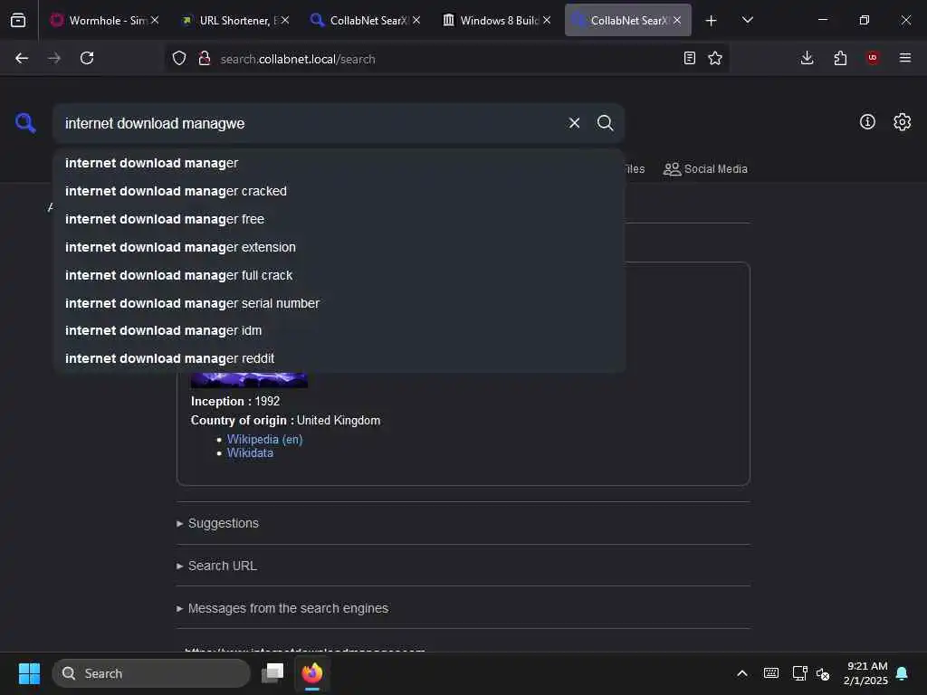Viewport: 927px width, 695px height.
Task: Click the uBlock Origin extension icon
Action: pyautogui.click(x=873, y=58)
